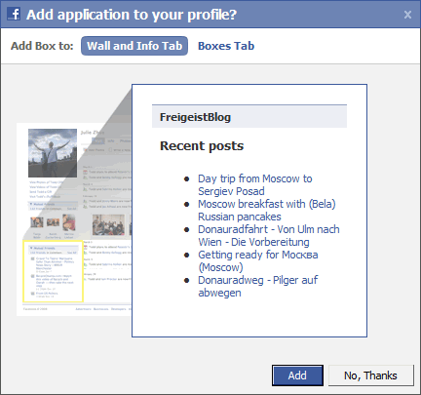The height and width of the screenshot is (395, 421).
Task: Click the Recent posts heading
Action: tap(202, 146)
